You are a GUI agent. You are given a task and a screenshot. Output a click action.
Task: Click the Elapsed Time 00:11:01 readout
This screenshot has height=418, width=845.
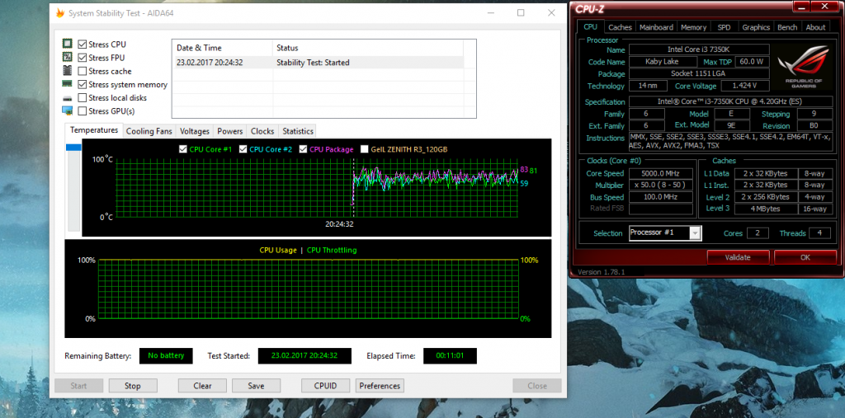tap(450, 355)
